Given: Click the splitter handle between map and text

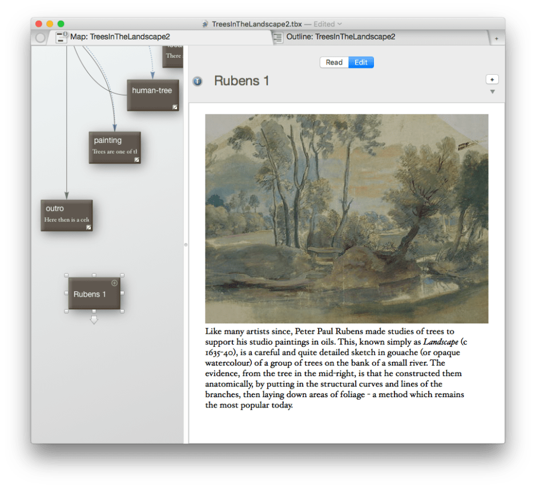Looking at the screenshot, I should pyautogui.click(x=186, y=245).
